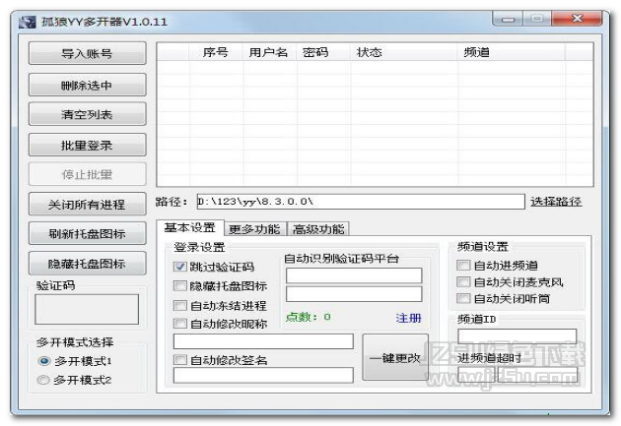Click 导入账号 button
This screenshot has width=621, height=426.
click(x=87, y=53)
